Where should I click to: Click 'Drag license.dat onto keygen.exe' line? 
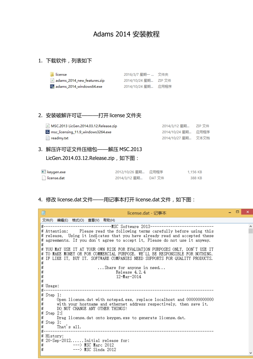121,318
